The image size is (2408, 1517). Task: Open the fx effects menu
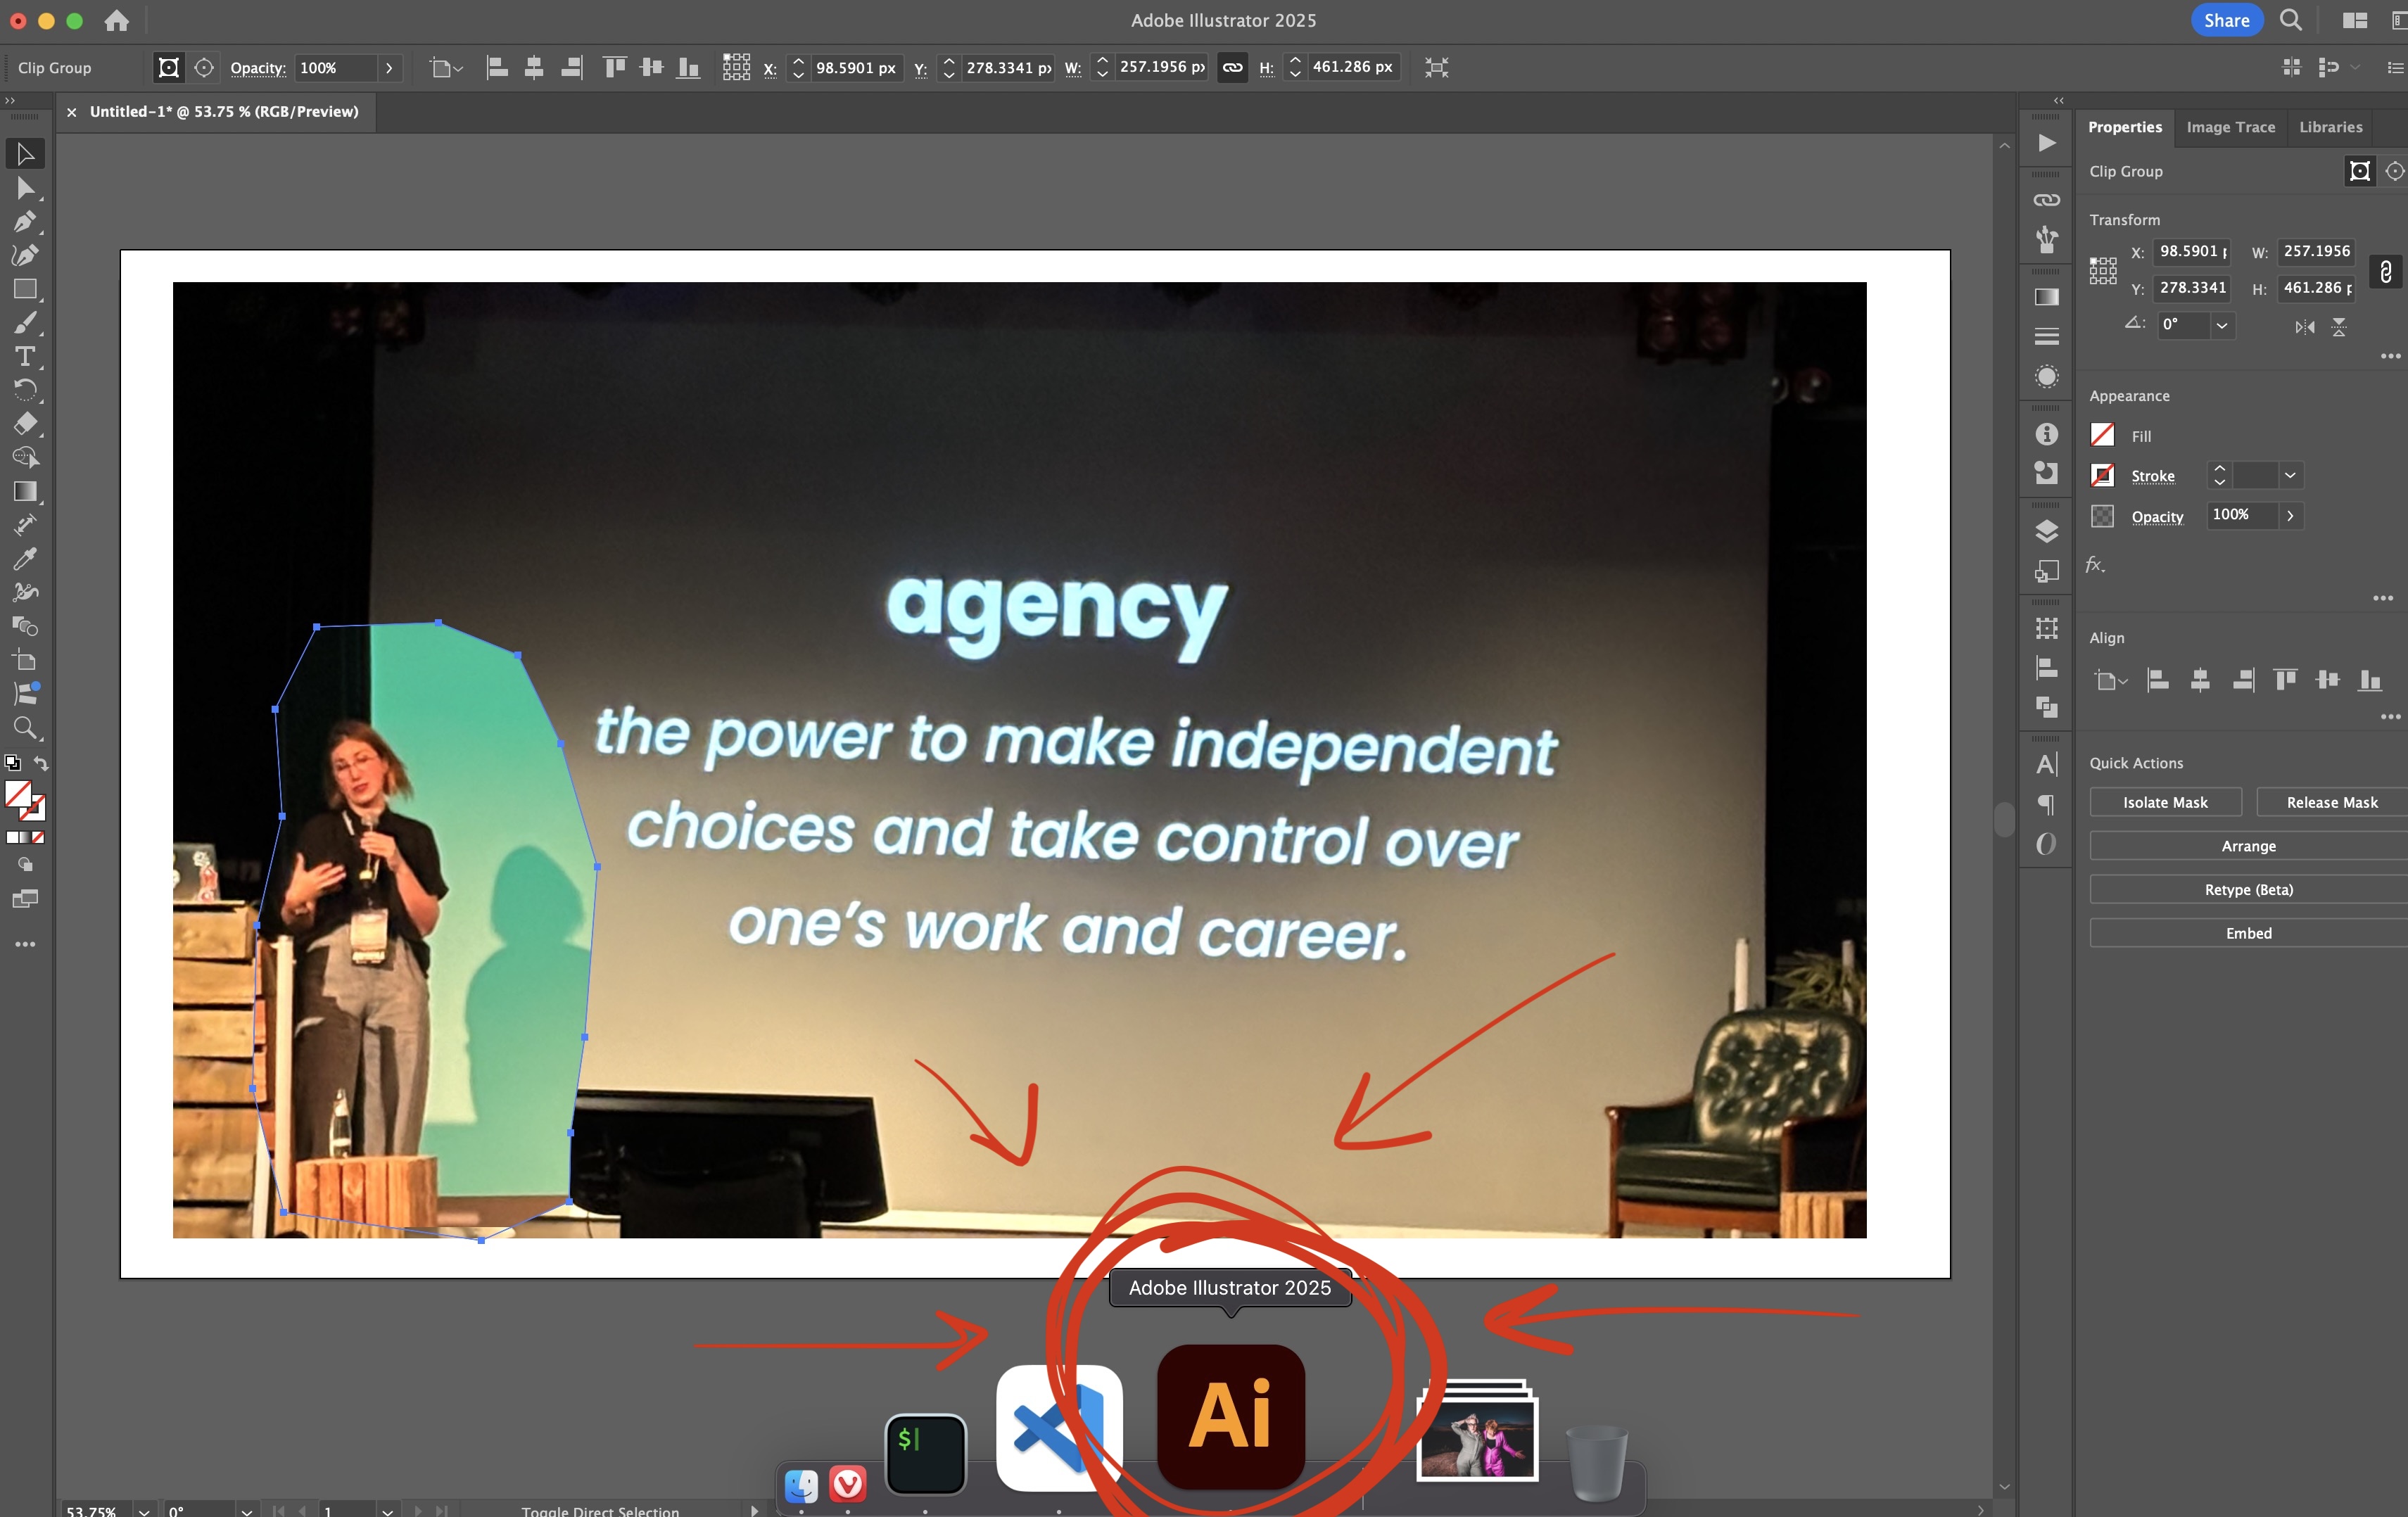[2095, 565]
